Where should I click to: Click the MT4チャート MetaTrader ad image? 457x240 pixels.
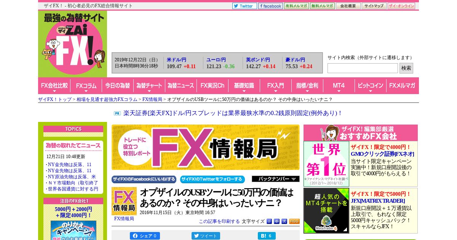pos(326,211)
